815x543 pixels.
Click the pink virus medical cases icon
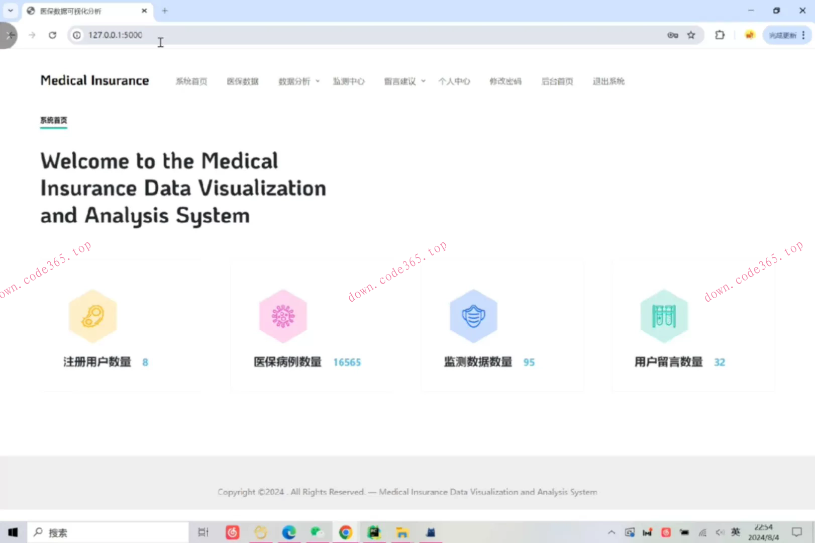tap(283, 316)
